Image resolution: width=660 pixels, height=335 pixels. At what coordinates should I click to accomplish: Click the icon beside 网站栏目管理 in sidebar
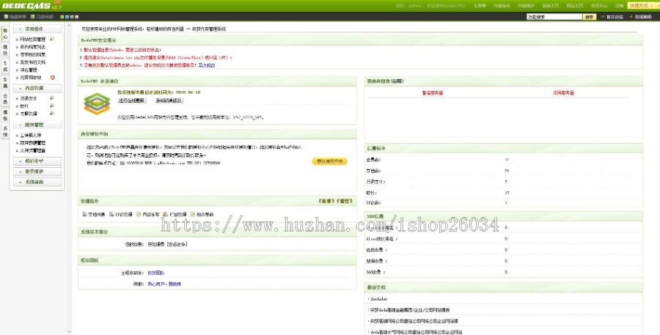pos(51,39)
